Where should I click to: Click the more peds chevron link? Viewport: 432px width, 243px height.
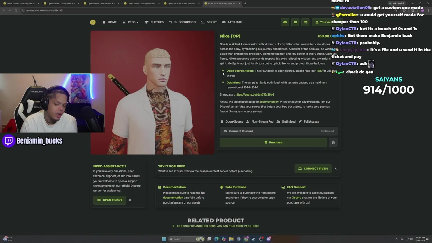pyautogui.click(x=216, y=226)
